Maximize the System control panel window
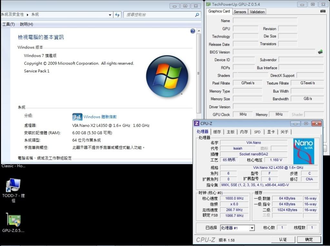Viewport: 330px width, 246px height. click(x=185, y=6)
